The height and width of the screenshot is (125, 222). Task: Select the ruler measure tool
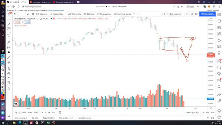pyautogui.click(x=9, y=58)
